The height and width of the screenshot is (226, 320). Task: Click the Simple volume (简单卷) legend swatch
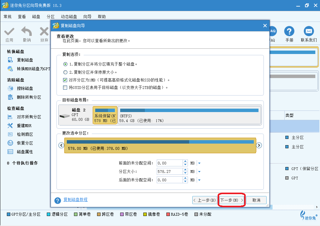76,214
